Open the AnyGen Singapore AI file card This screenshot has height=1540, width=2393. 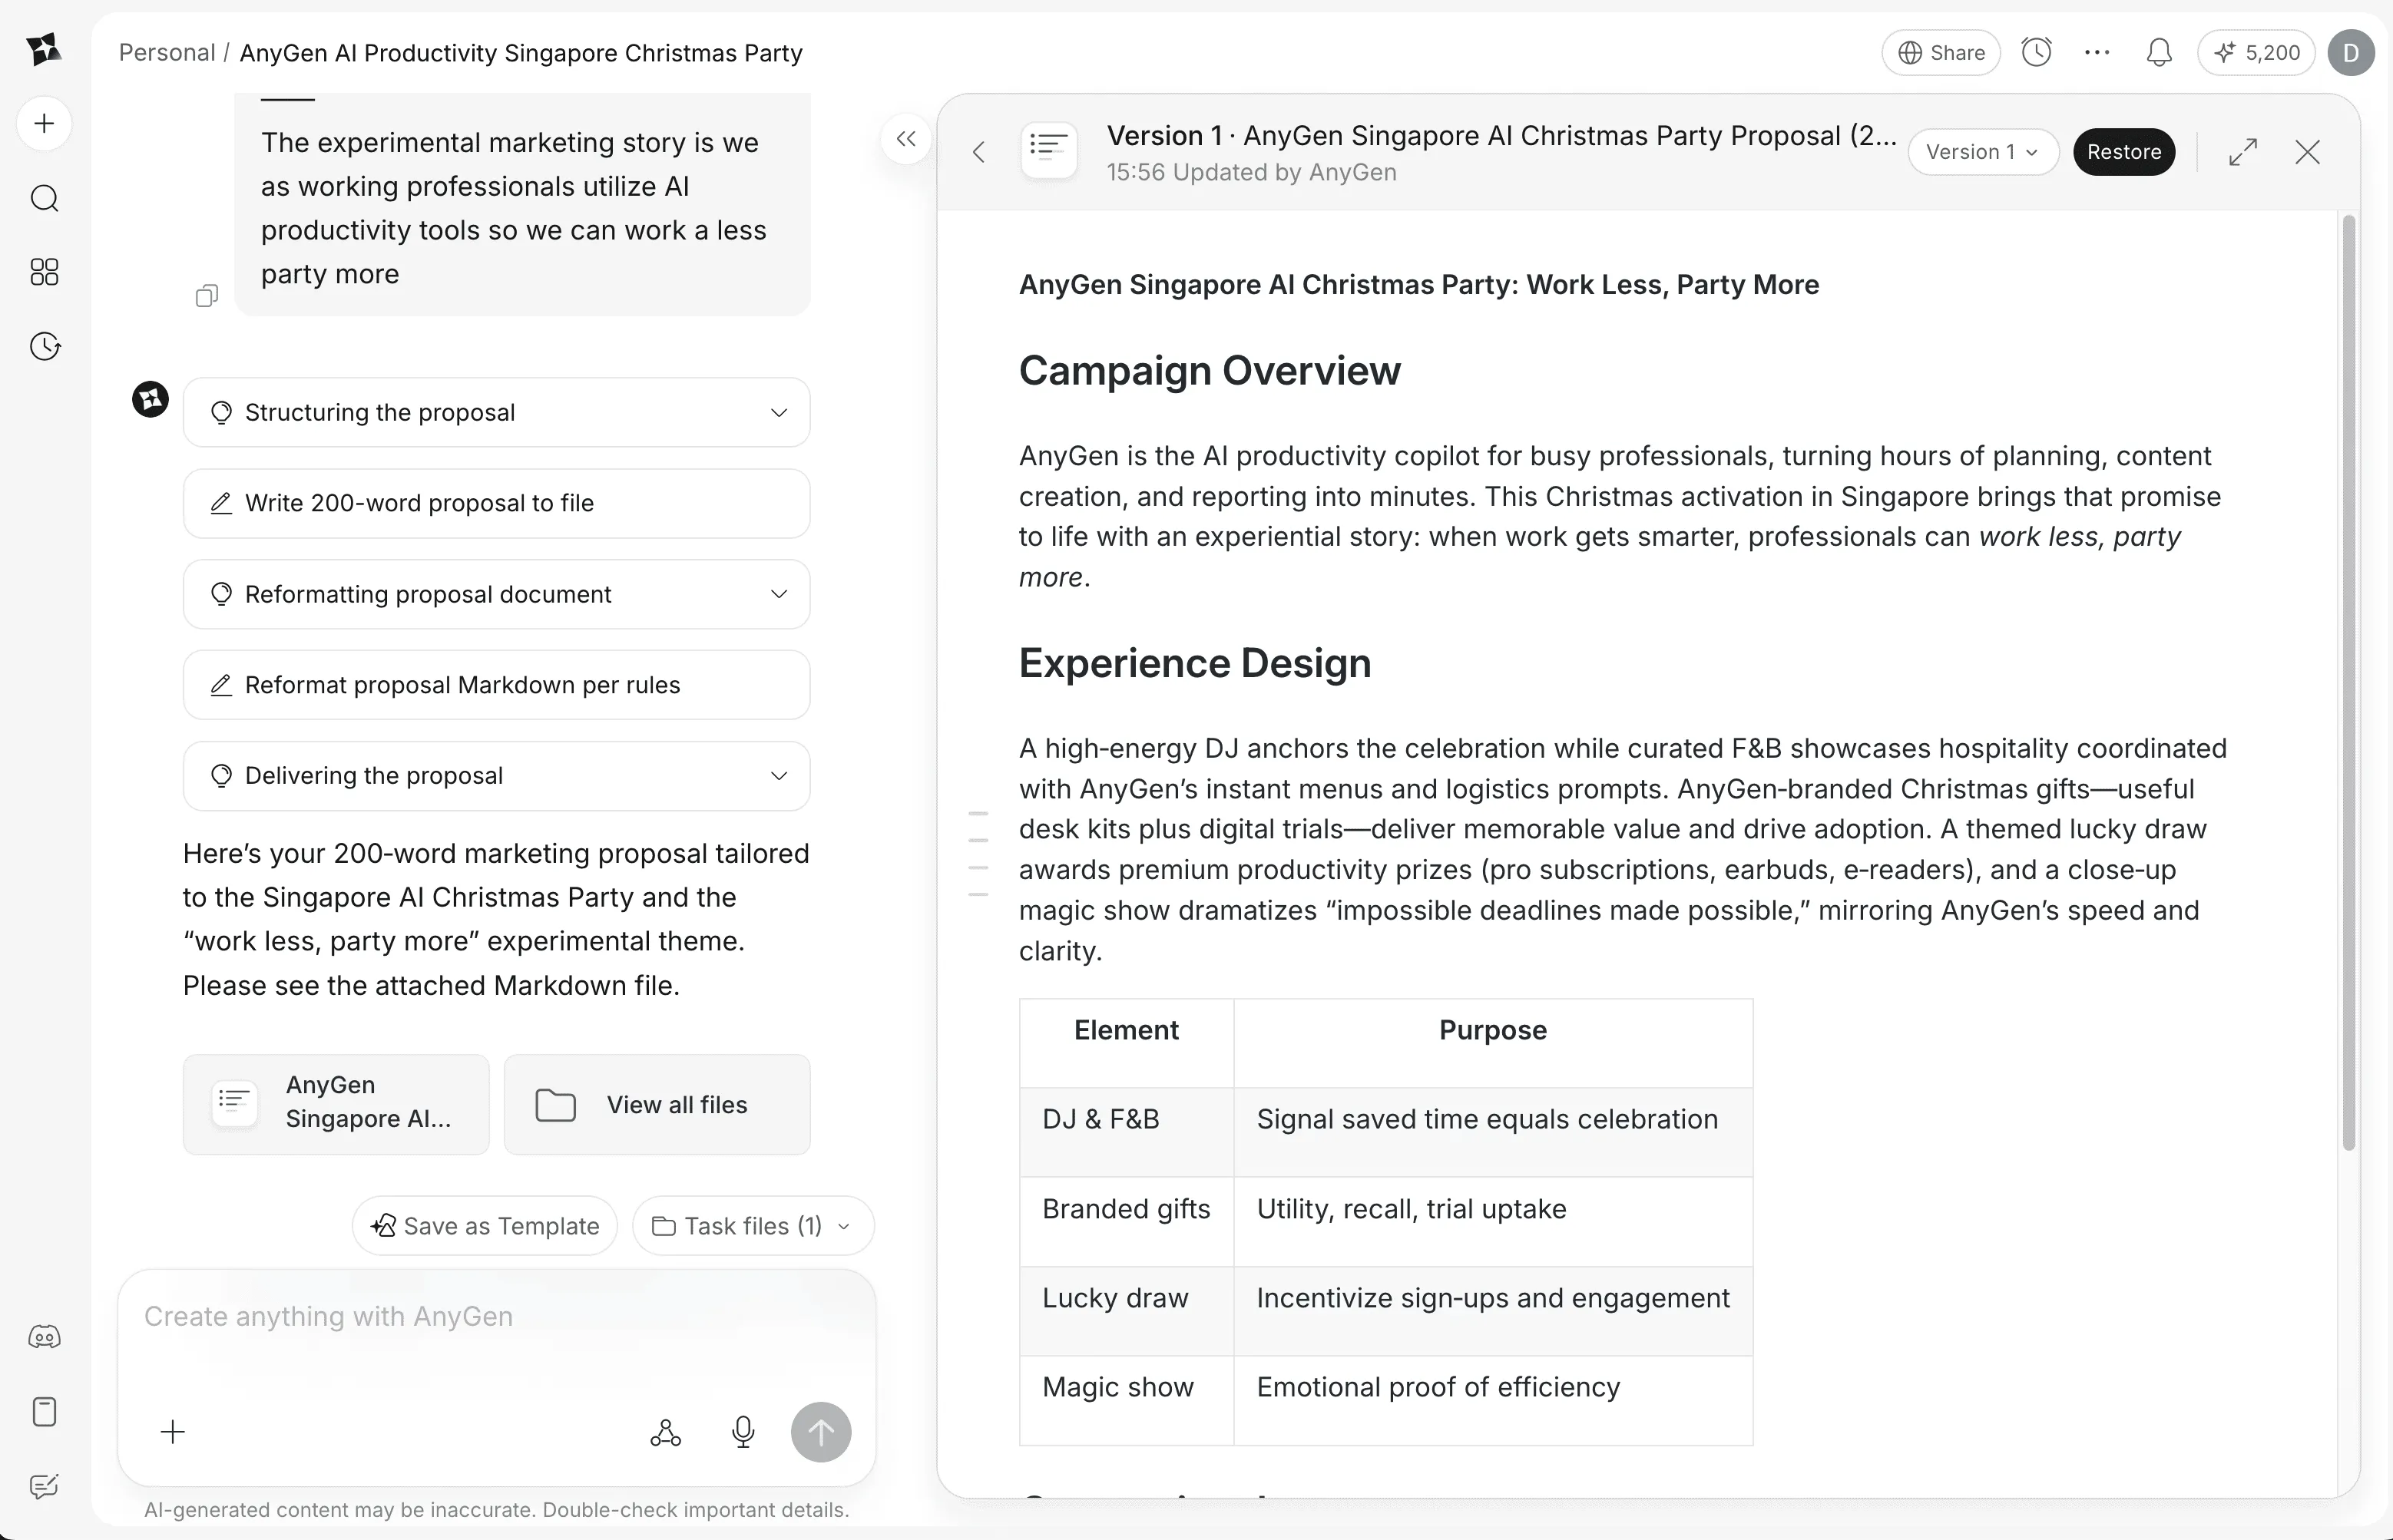(336, 1105)
